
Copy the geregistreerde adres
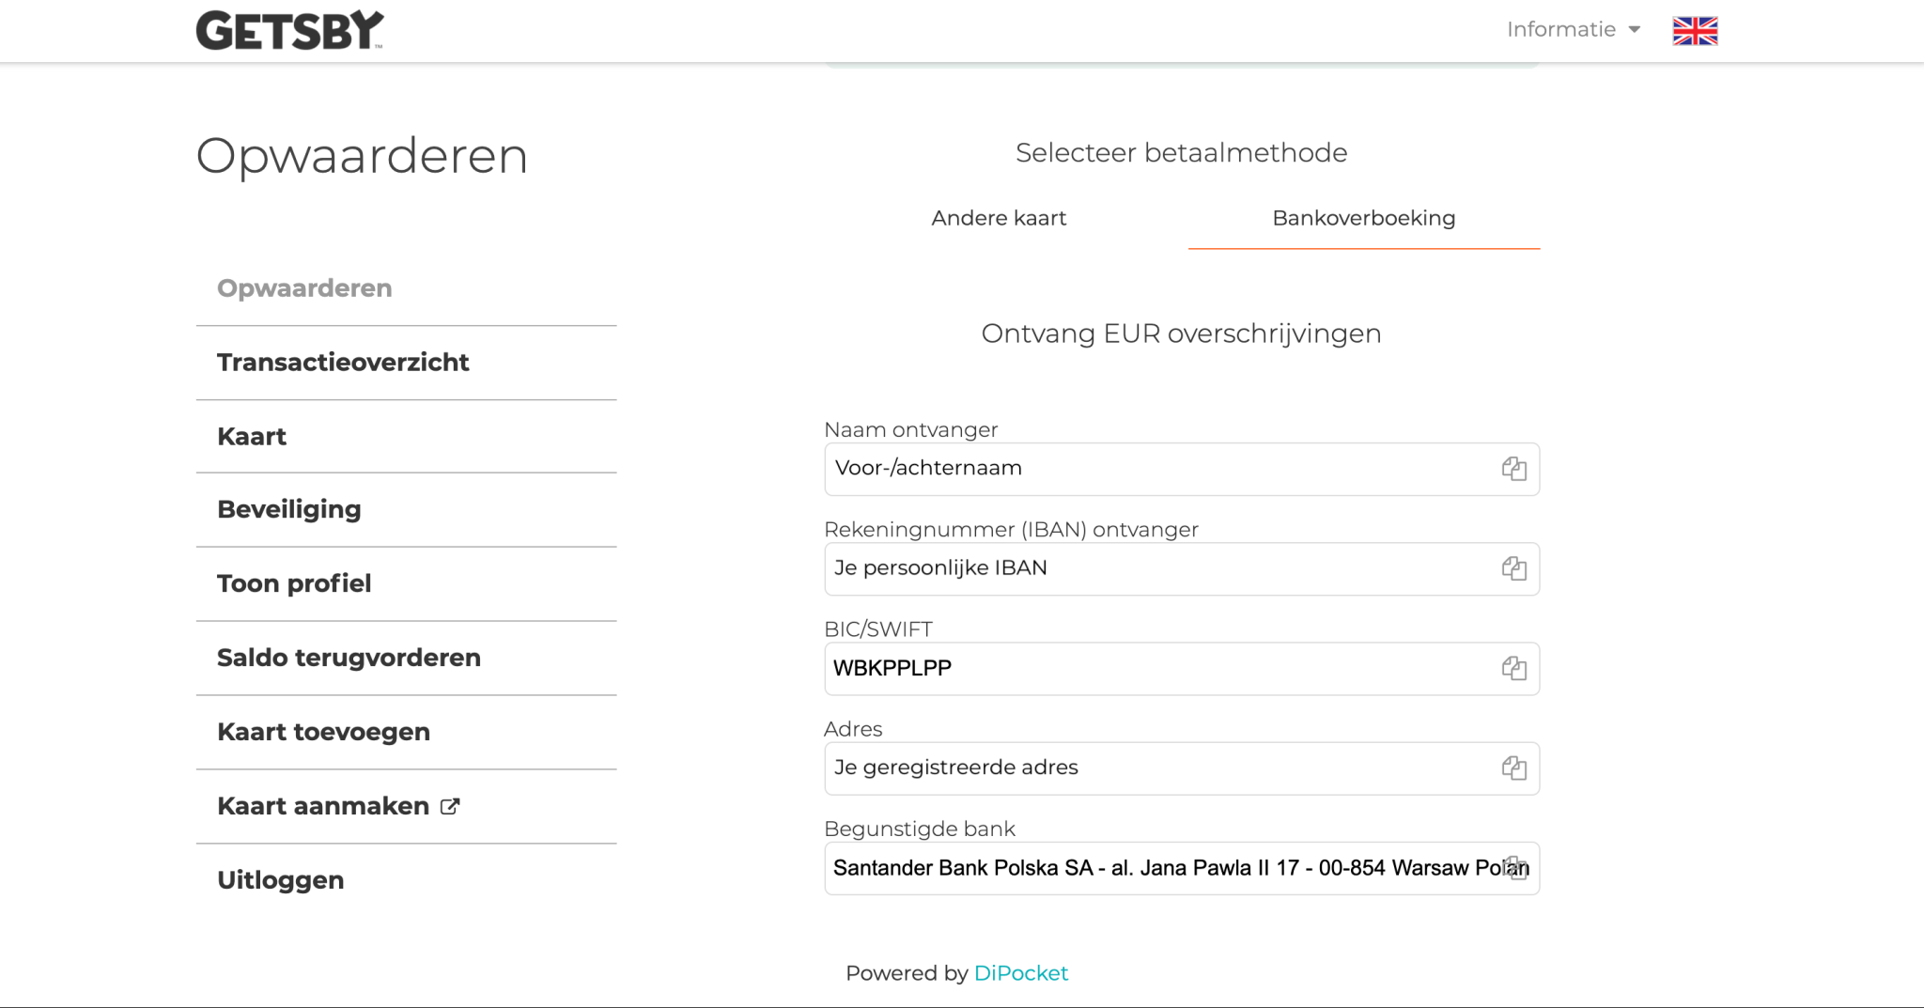[x=1515, y=768]
